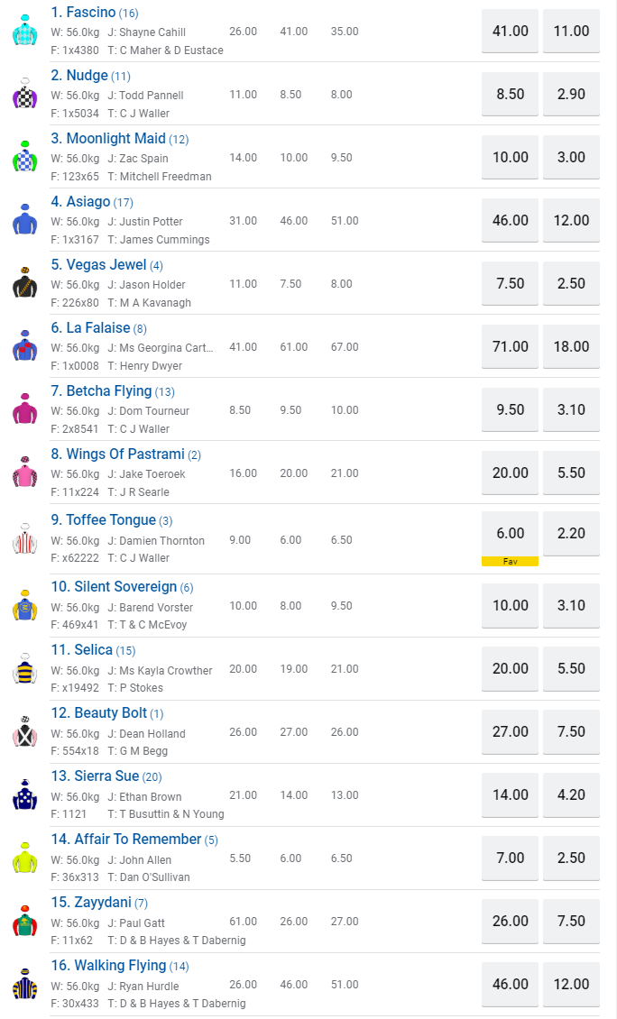Select Beauty Bolt win odds 27.00

510,731
